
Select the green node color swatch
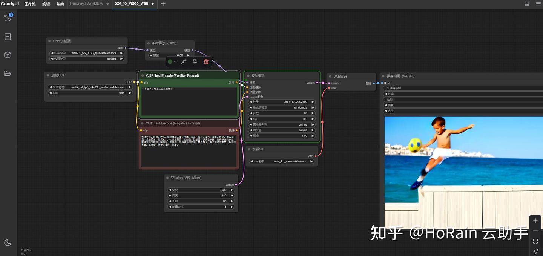pyautogui.click(x=170, y=61)
